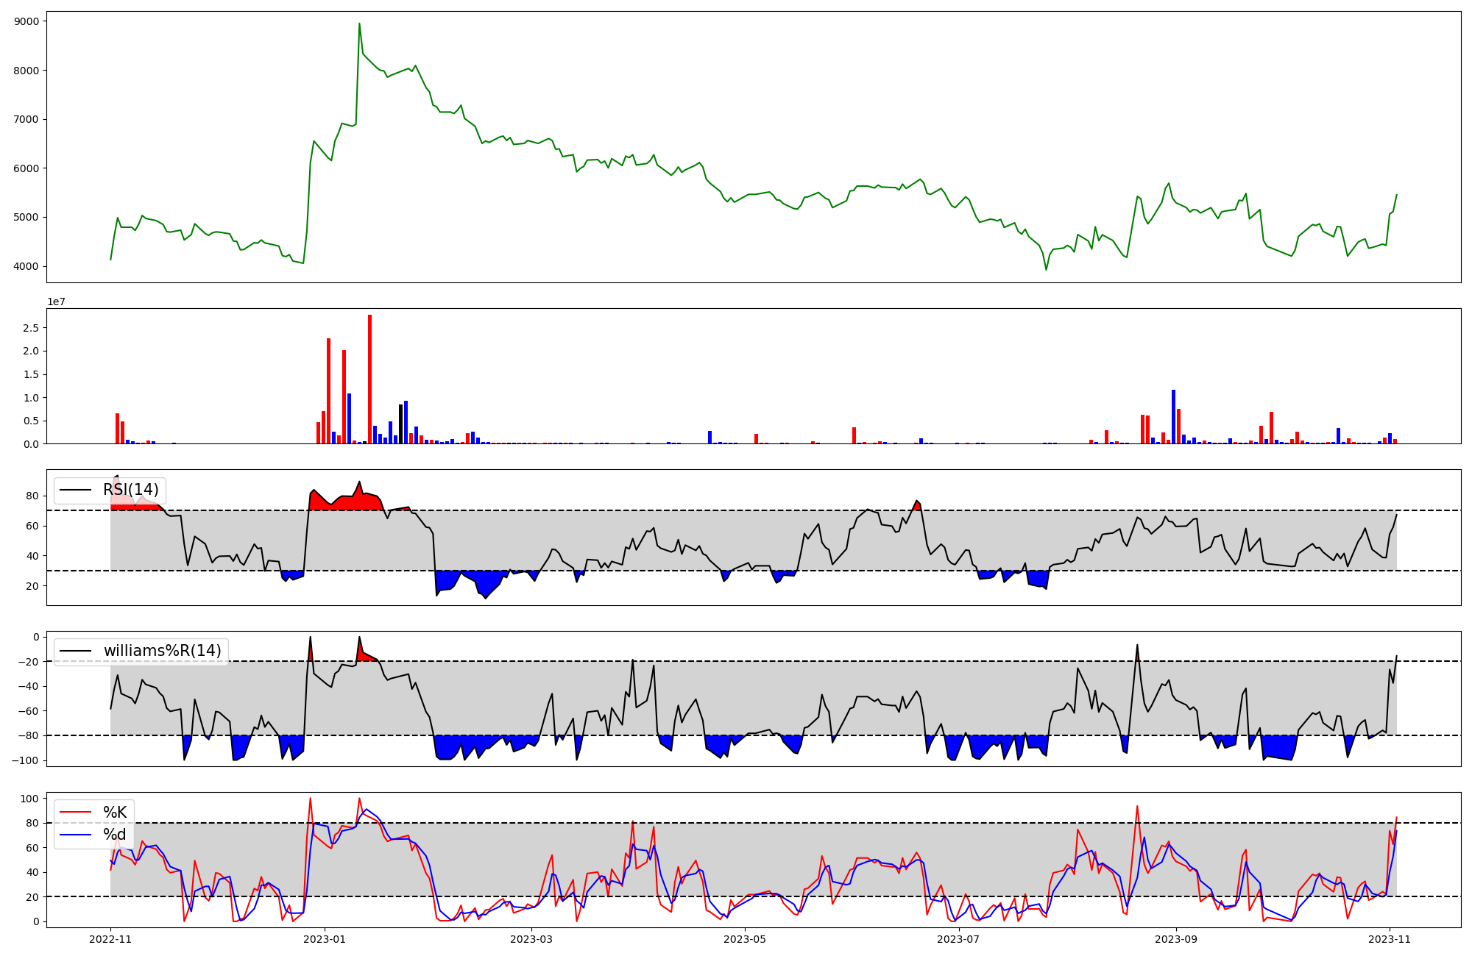Click the 9000 price axis tick label

click(x=26, y=21)
